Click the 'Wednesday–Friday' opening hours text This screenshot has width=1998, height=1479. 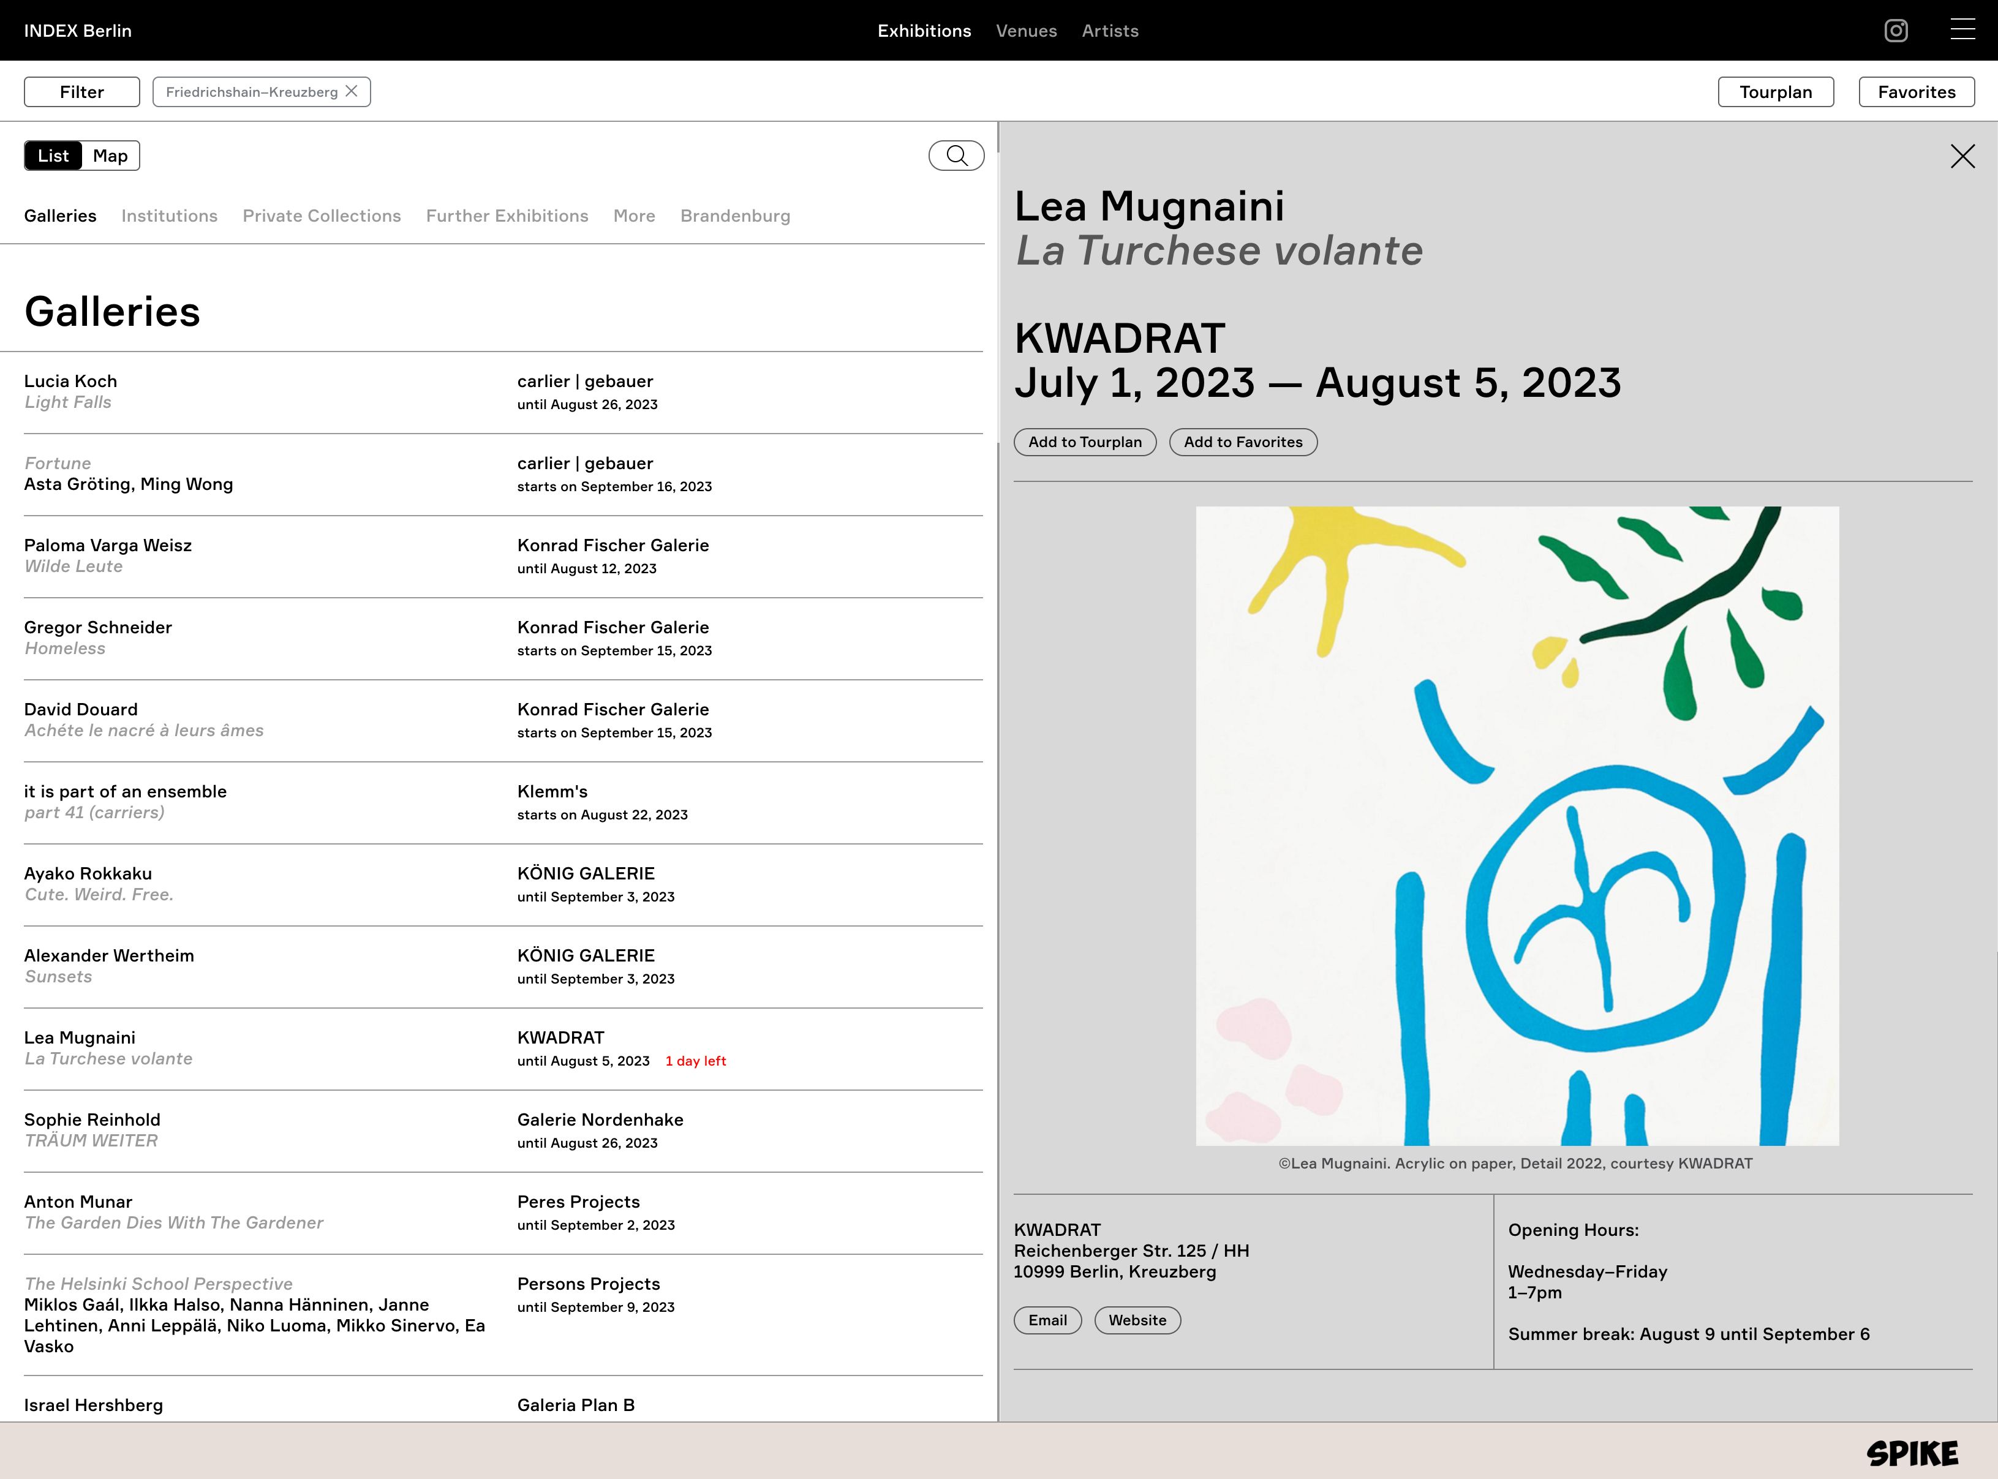[x=1587, y=1272]
